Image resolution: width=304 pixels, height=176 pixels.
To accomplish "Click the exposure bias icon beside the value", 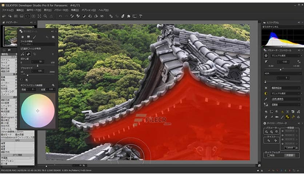I will [x=266, y=62].
